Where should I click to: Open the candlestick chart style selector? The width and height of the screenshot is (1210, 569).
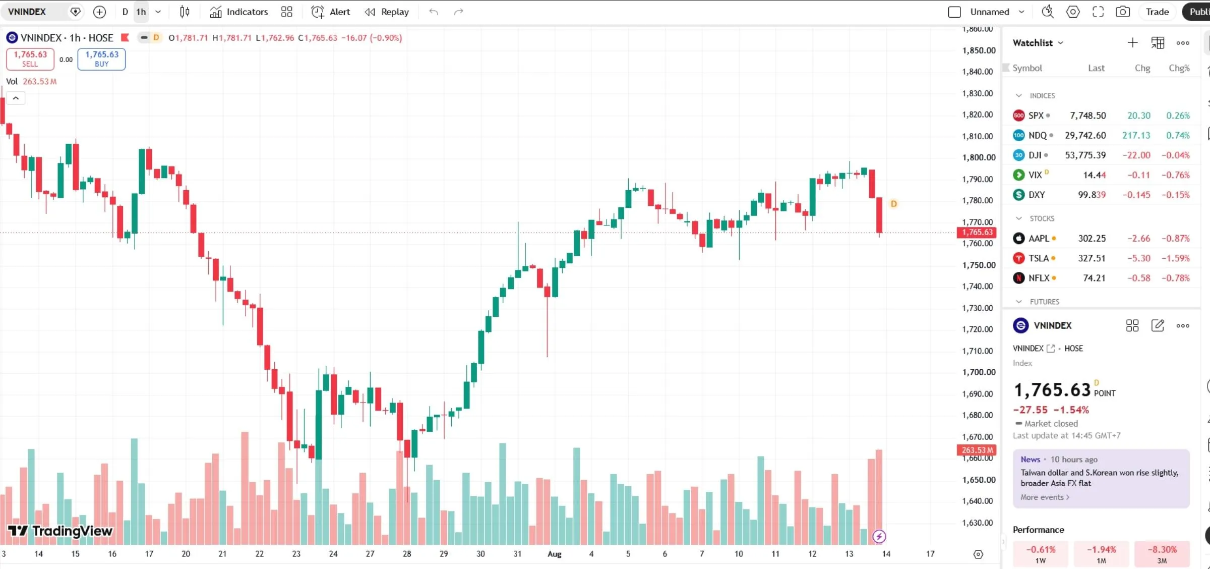[x=185, y=12]
